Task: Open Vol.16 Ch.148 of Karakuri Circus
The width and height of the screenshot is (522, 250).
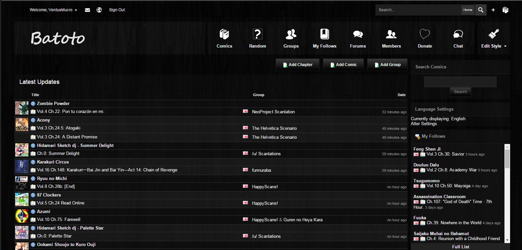Action: coord(107,170)
